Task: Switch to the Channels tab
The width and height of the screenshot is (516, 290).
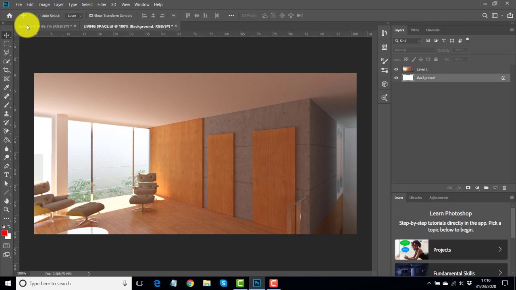Action: (433, 30)
